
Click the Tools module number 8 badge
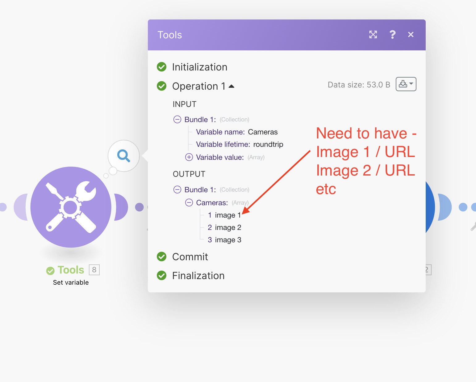(x=94, y=270)
